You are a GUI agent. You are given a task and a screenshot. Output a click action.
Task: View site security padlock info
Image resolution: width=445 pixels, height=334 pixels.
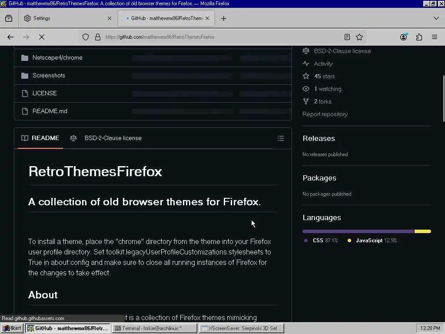pos(98,37)
